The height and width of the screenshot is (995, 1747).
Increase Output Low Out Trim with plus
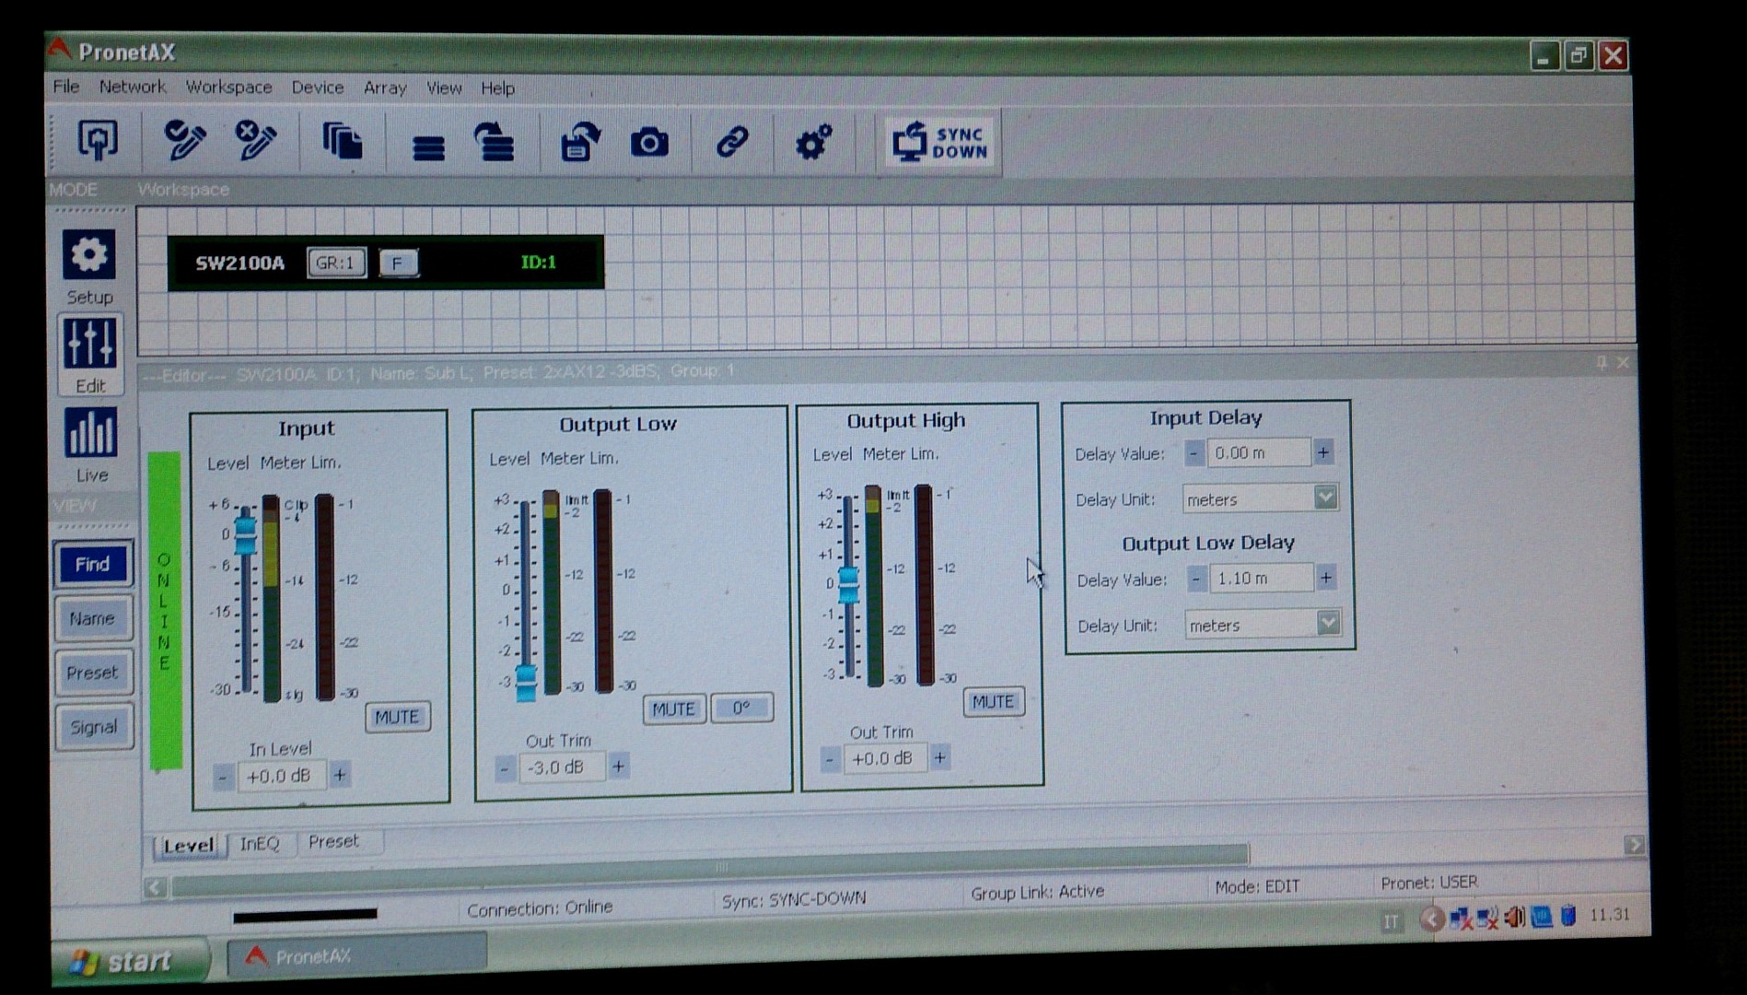619,766
